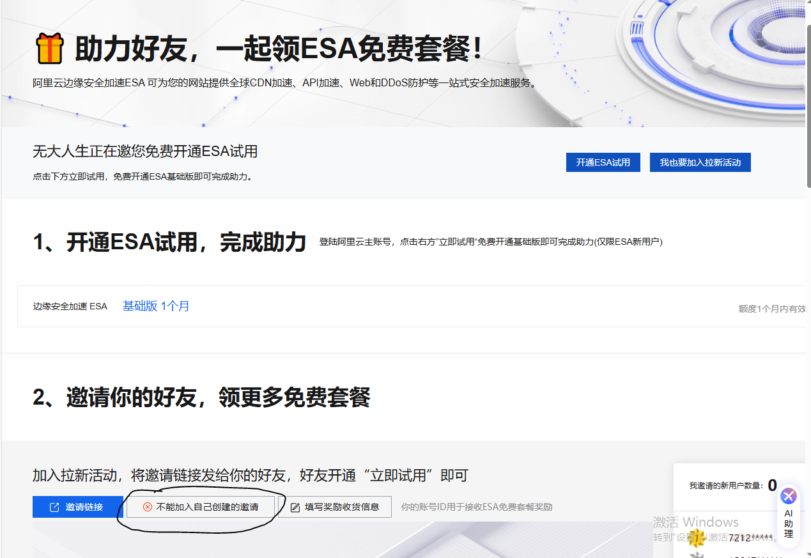
Task: Click the gold medal icon beside 7212*****
Action: 696,538
